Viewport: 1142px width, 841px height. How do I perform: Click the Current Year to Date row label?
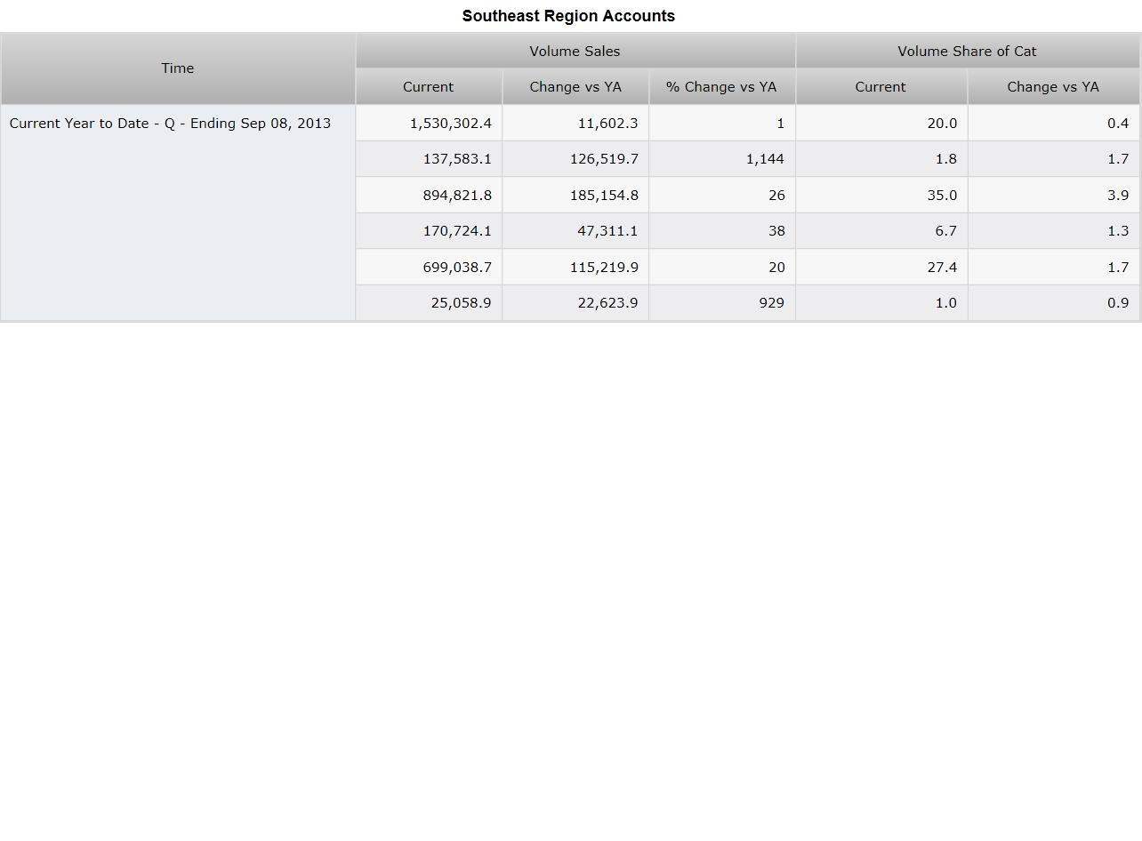[x=178, y=212]
